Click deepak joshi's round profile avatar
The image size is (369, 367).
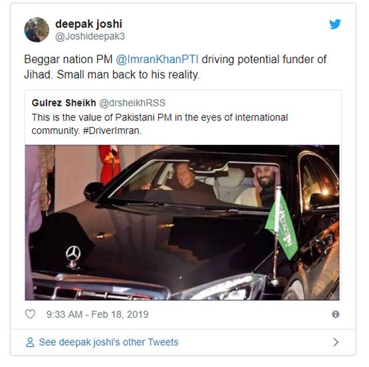point(37,30)
